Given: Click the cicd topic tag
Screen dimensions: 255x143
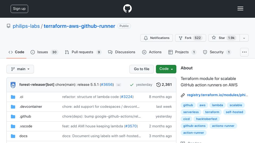Looking at the screenshot, I should pos(186,119).
